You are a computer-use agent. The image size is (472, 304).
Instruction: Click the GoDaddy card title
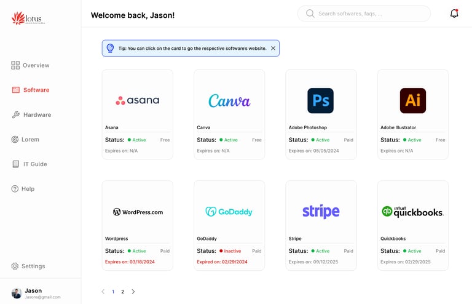206,238
